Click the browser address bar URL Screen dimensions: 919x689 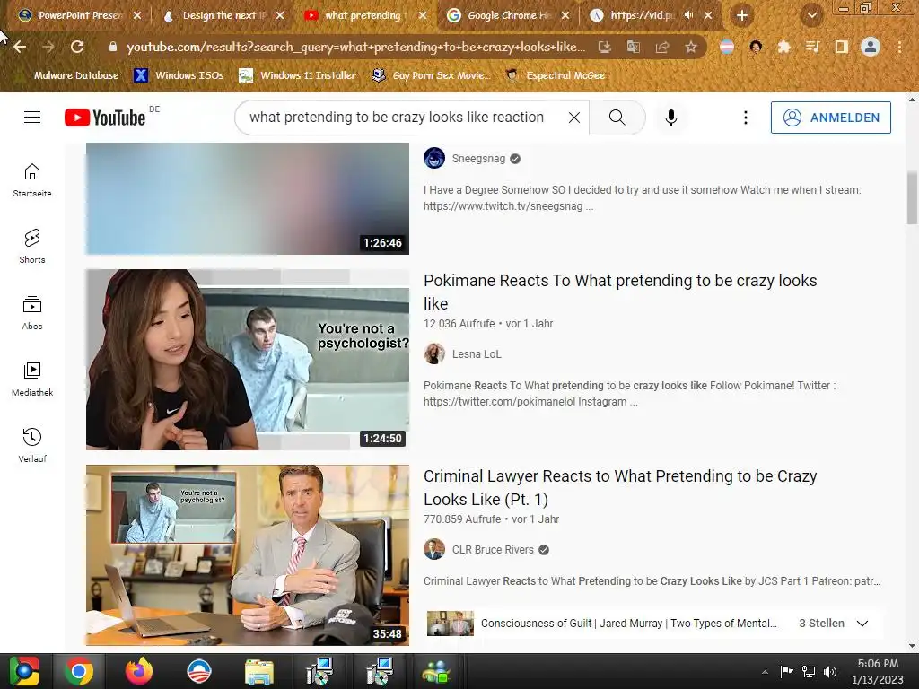tap(355, 47)
